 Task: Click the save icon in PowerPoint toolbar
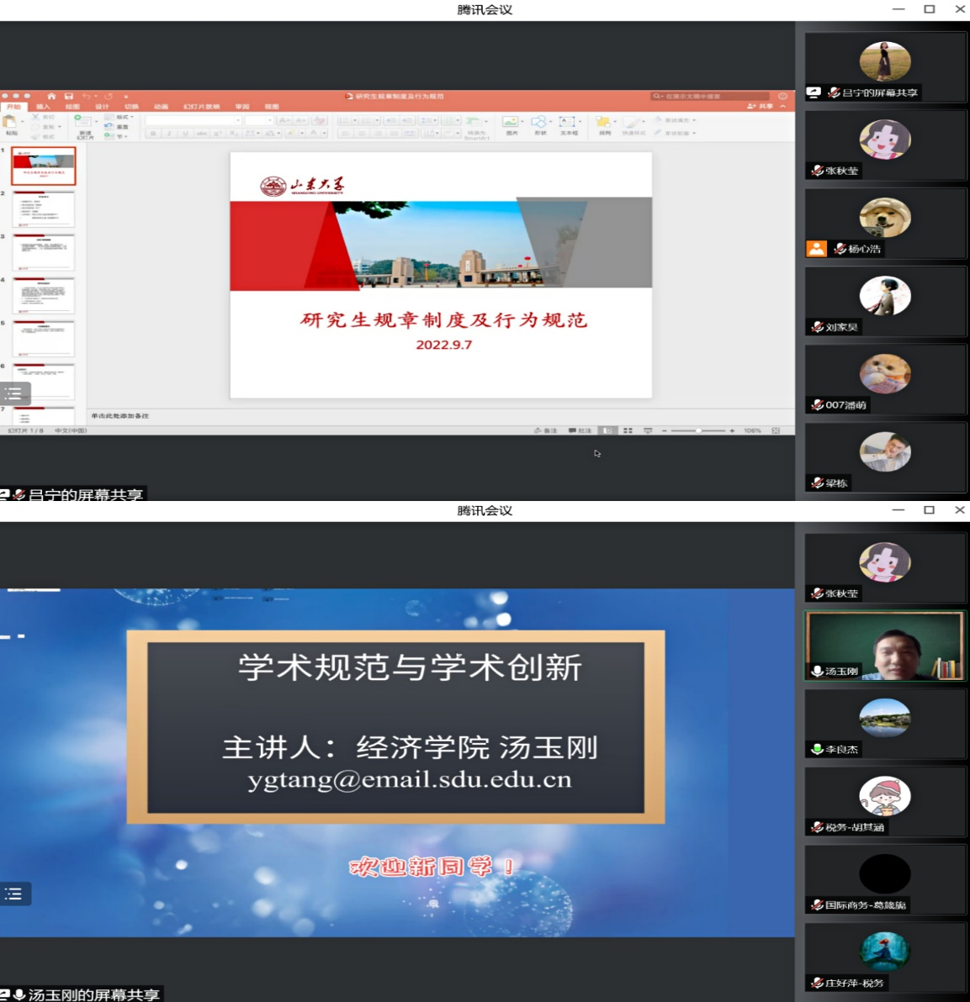[x=68, y=97]
